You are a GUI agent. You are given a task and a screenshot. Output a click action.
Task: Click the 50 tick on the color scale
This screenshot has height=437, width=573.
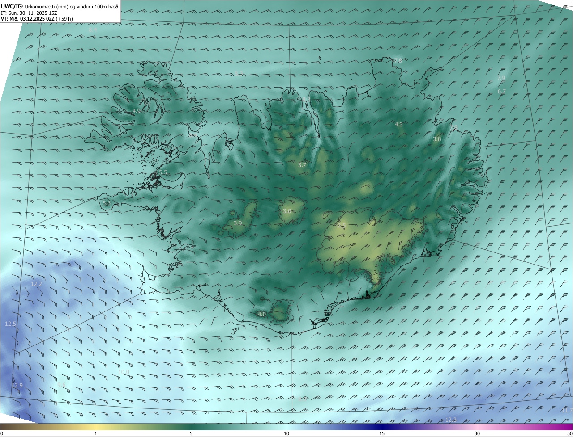tap(569, 433)
